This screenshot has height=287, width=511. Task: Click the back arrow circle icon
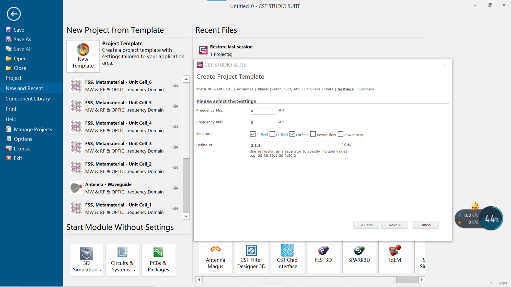14,14
